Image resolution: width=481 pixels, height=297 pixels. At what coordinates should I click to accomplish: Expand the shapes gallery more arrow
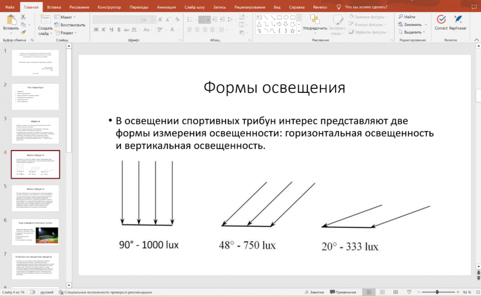[x=299, y=31]
